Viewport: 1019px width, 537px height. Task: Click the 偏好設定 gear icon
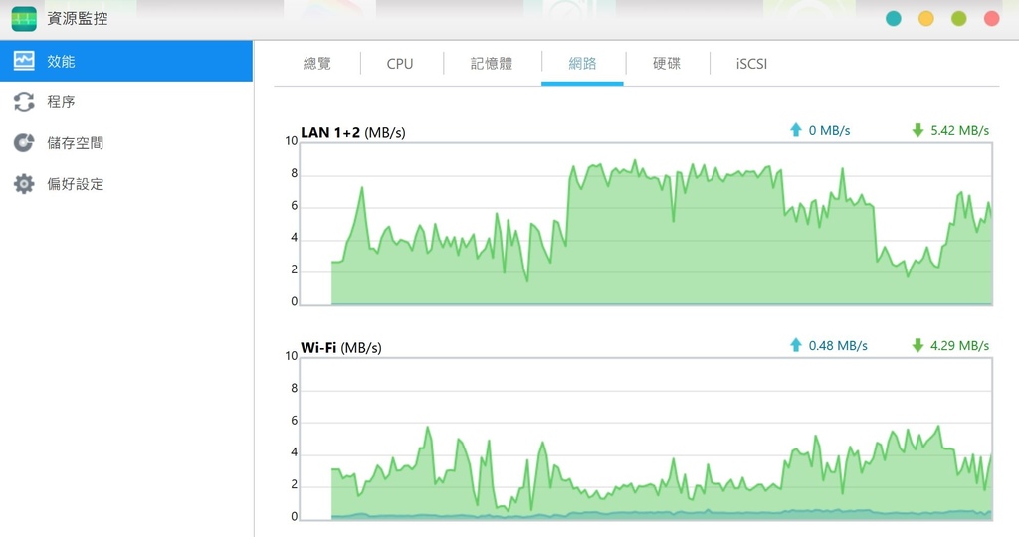point(24,184)
